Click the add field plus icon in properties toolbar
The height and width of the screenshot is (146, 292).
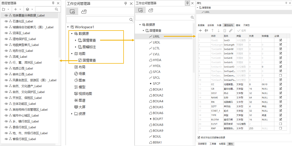[x=200, y=31]
